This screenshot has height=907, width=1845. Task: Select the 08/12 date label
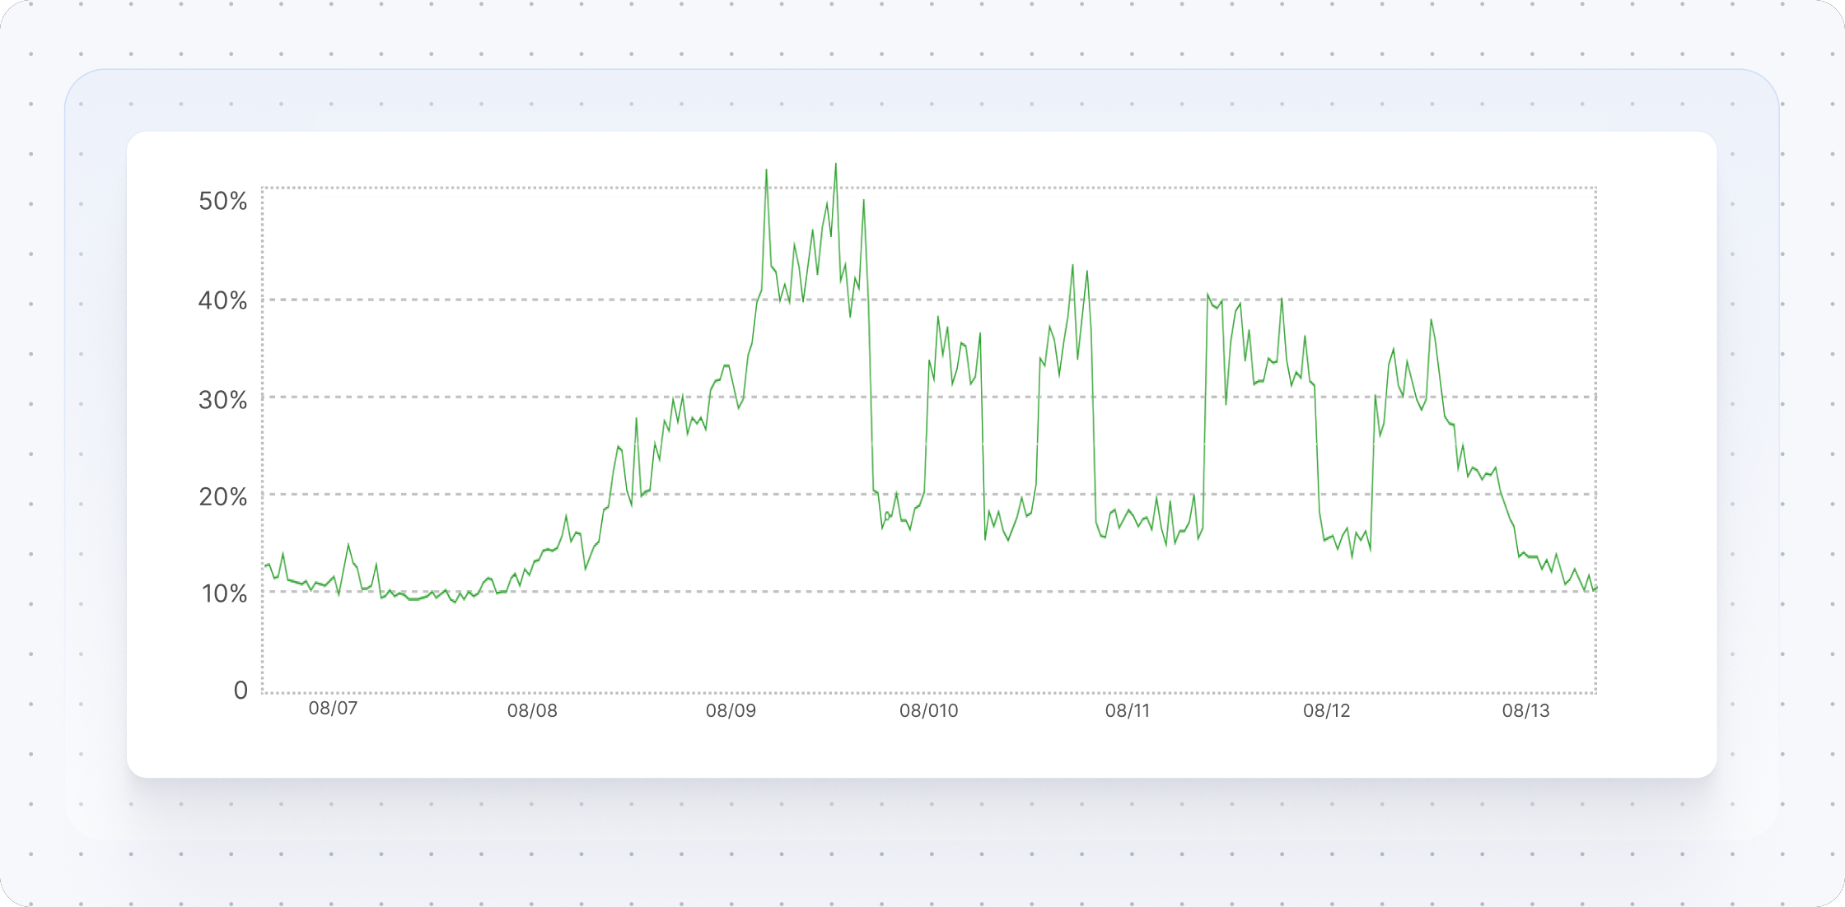click(x=1326, y=711)
